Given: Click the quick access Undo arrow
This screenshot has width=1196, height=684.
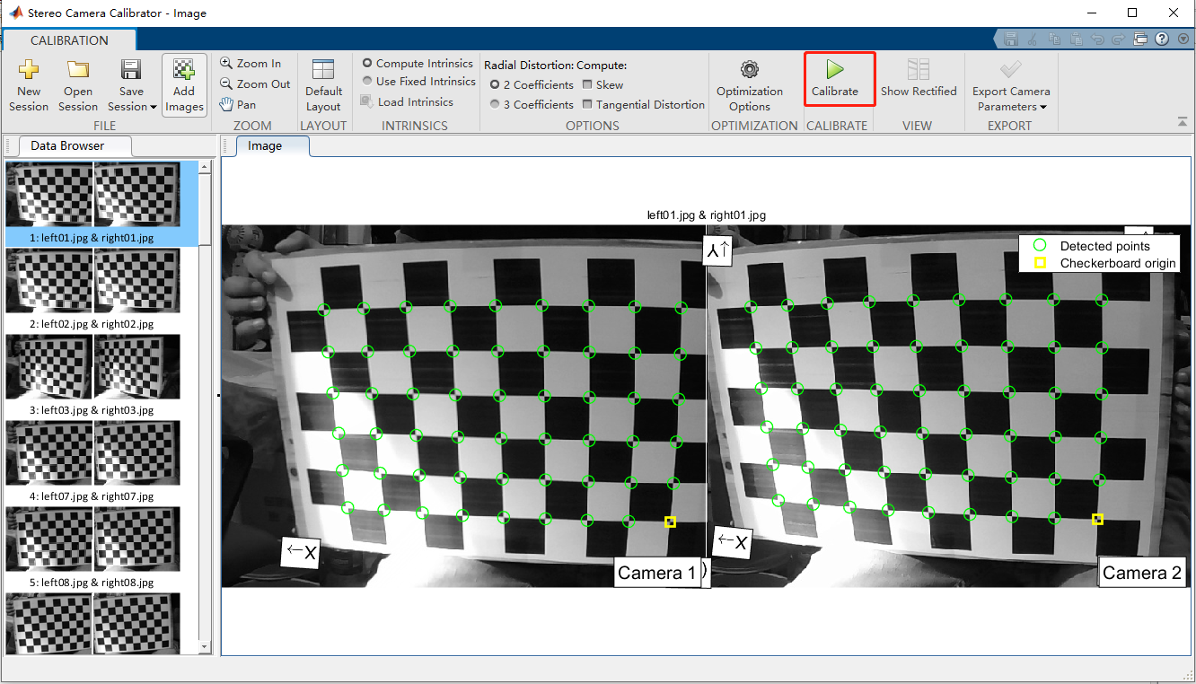Looking at the screenshot, I should pos(1097,39).
